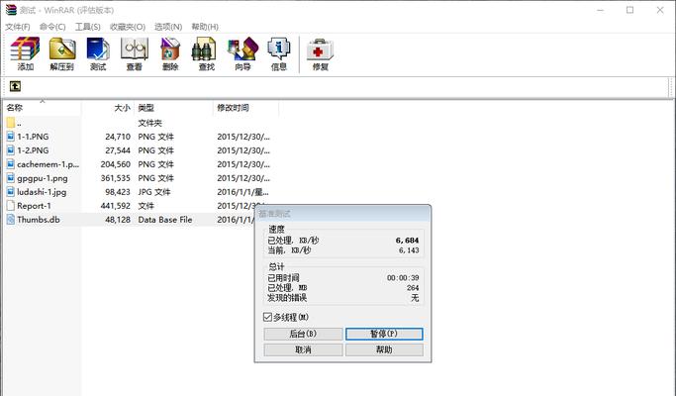Image resolution: width=676 pixels, height=396 pixels.
Task: Open the 向导 (Wizard) toolbar icon
Action: (x=242, y=49)
